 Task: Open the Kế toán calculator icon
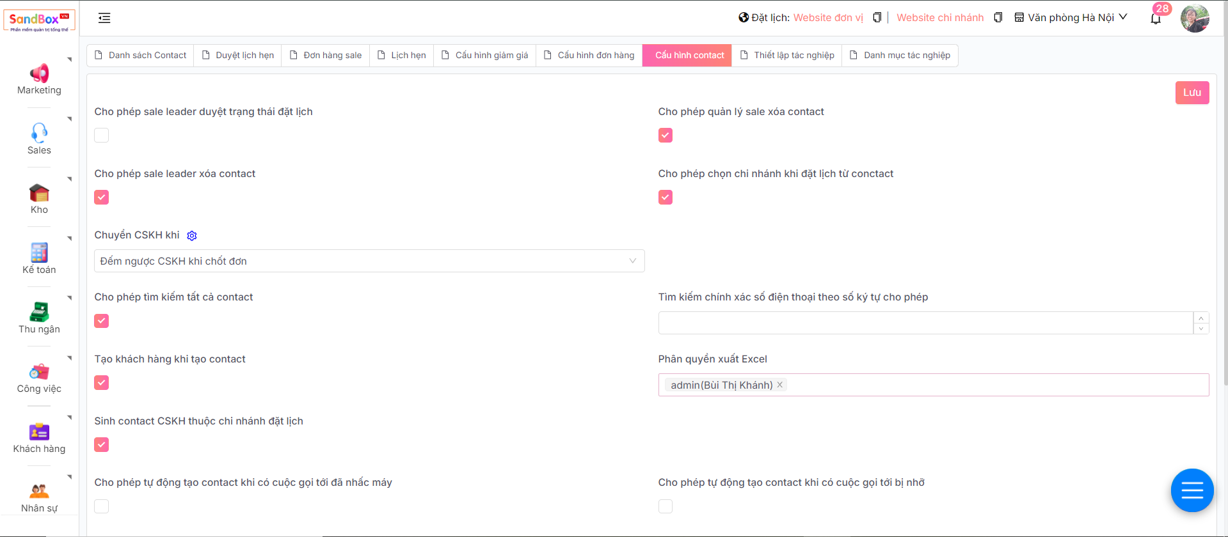click(x=39, y=253)
